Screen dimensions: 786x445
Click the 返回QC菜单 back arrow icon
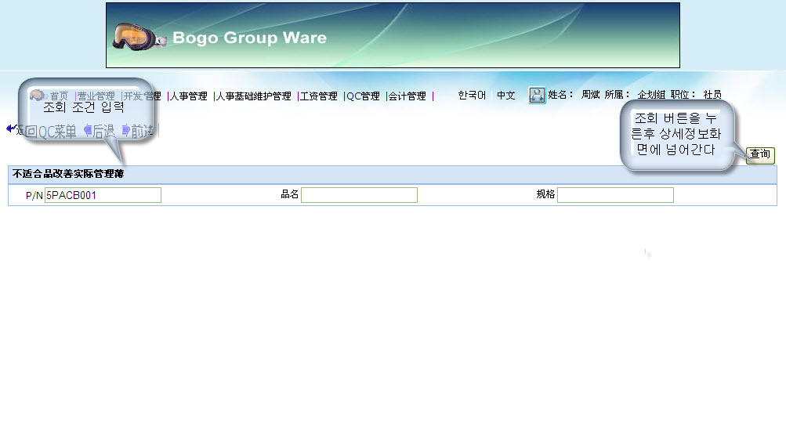click(11, 129)
